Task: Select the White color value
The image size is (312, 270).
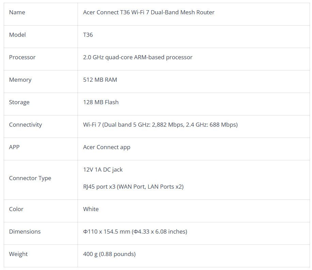Action: pos(91,209)
